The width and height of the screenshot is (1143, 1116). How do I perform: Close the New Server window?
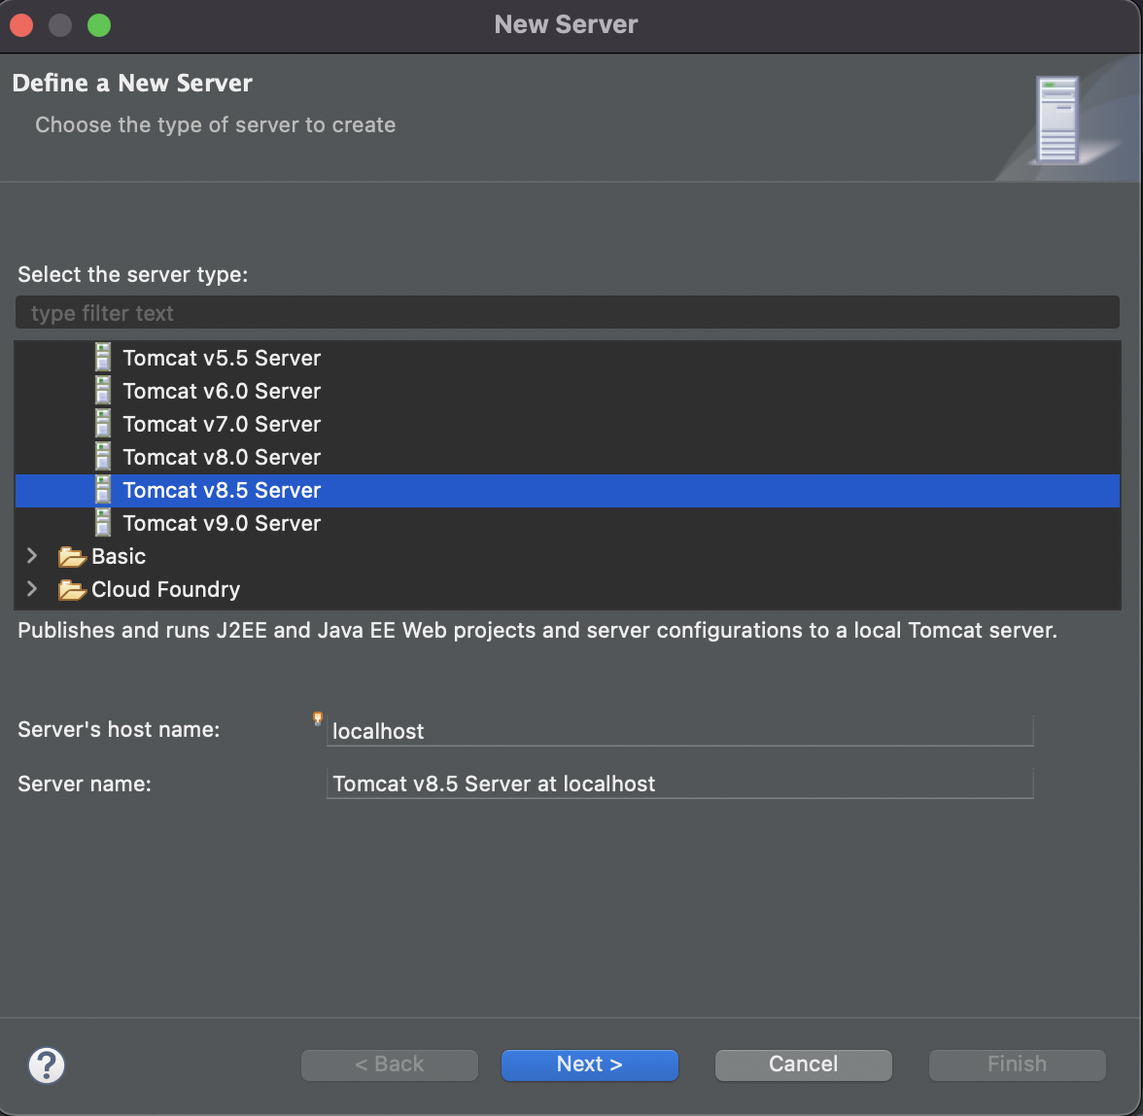(21, 25)
